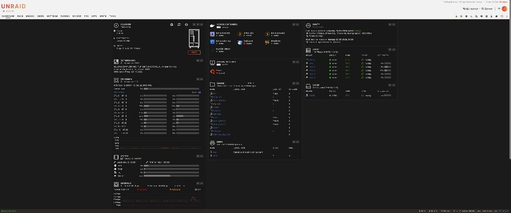511x213 pixels.
Task: Click the Array Started status text
Action: tap(8, 211)
